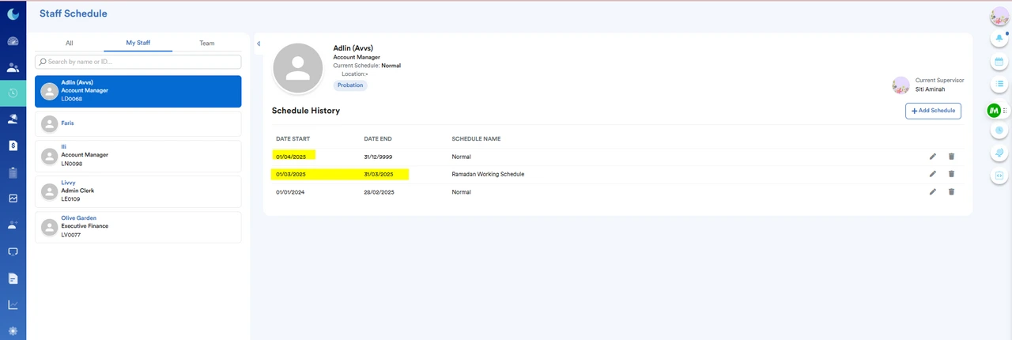This screenshot has height=340, width=1012.
Task: Open the document file icon in sidebar
Action: pyautogui.click(x=13, y=278)
